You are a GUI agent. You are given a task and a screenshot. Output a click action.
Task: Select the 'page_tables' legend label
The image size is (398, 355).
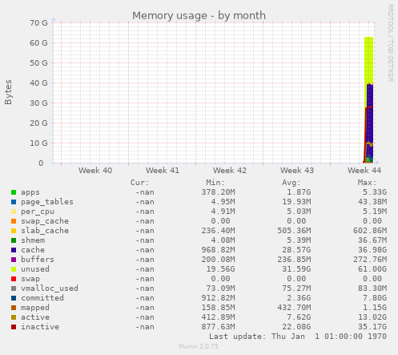tap(47, 202)
